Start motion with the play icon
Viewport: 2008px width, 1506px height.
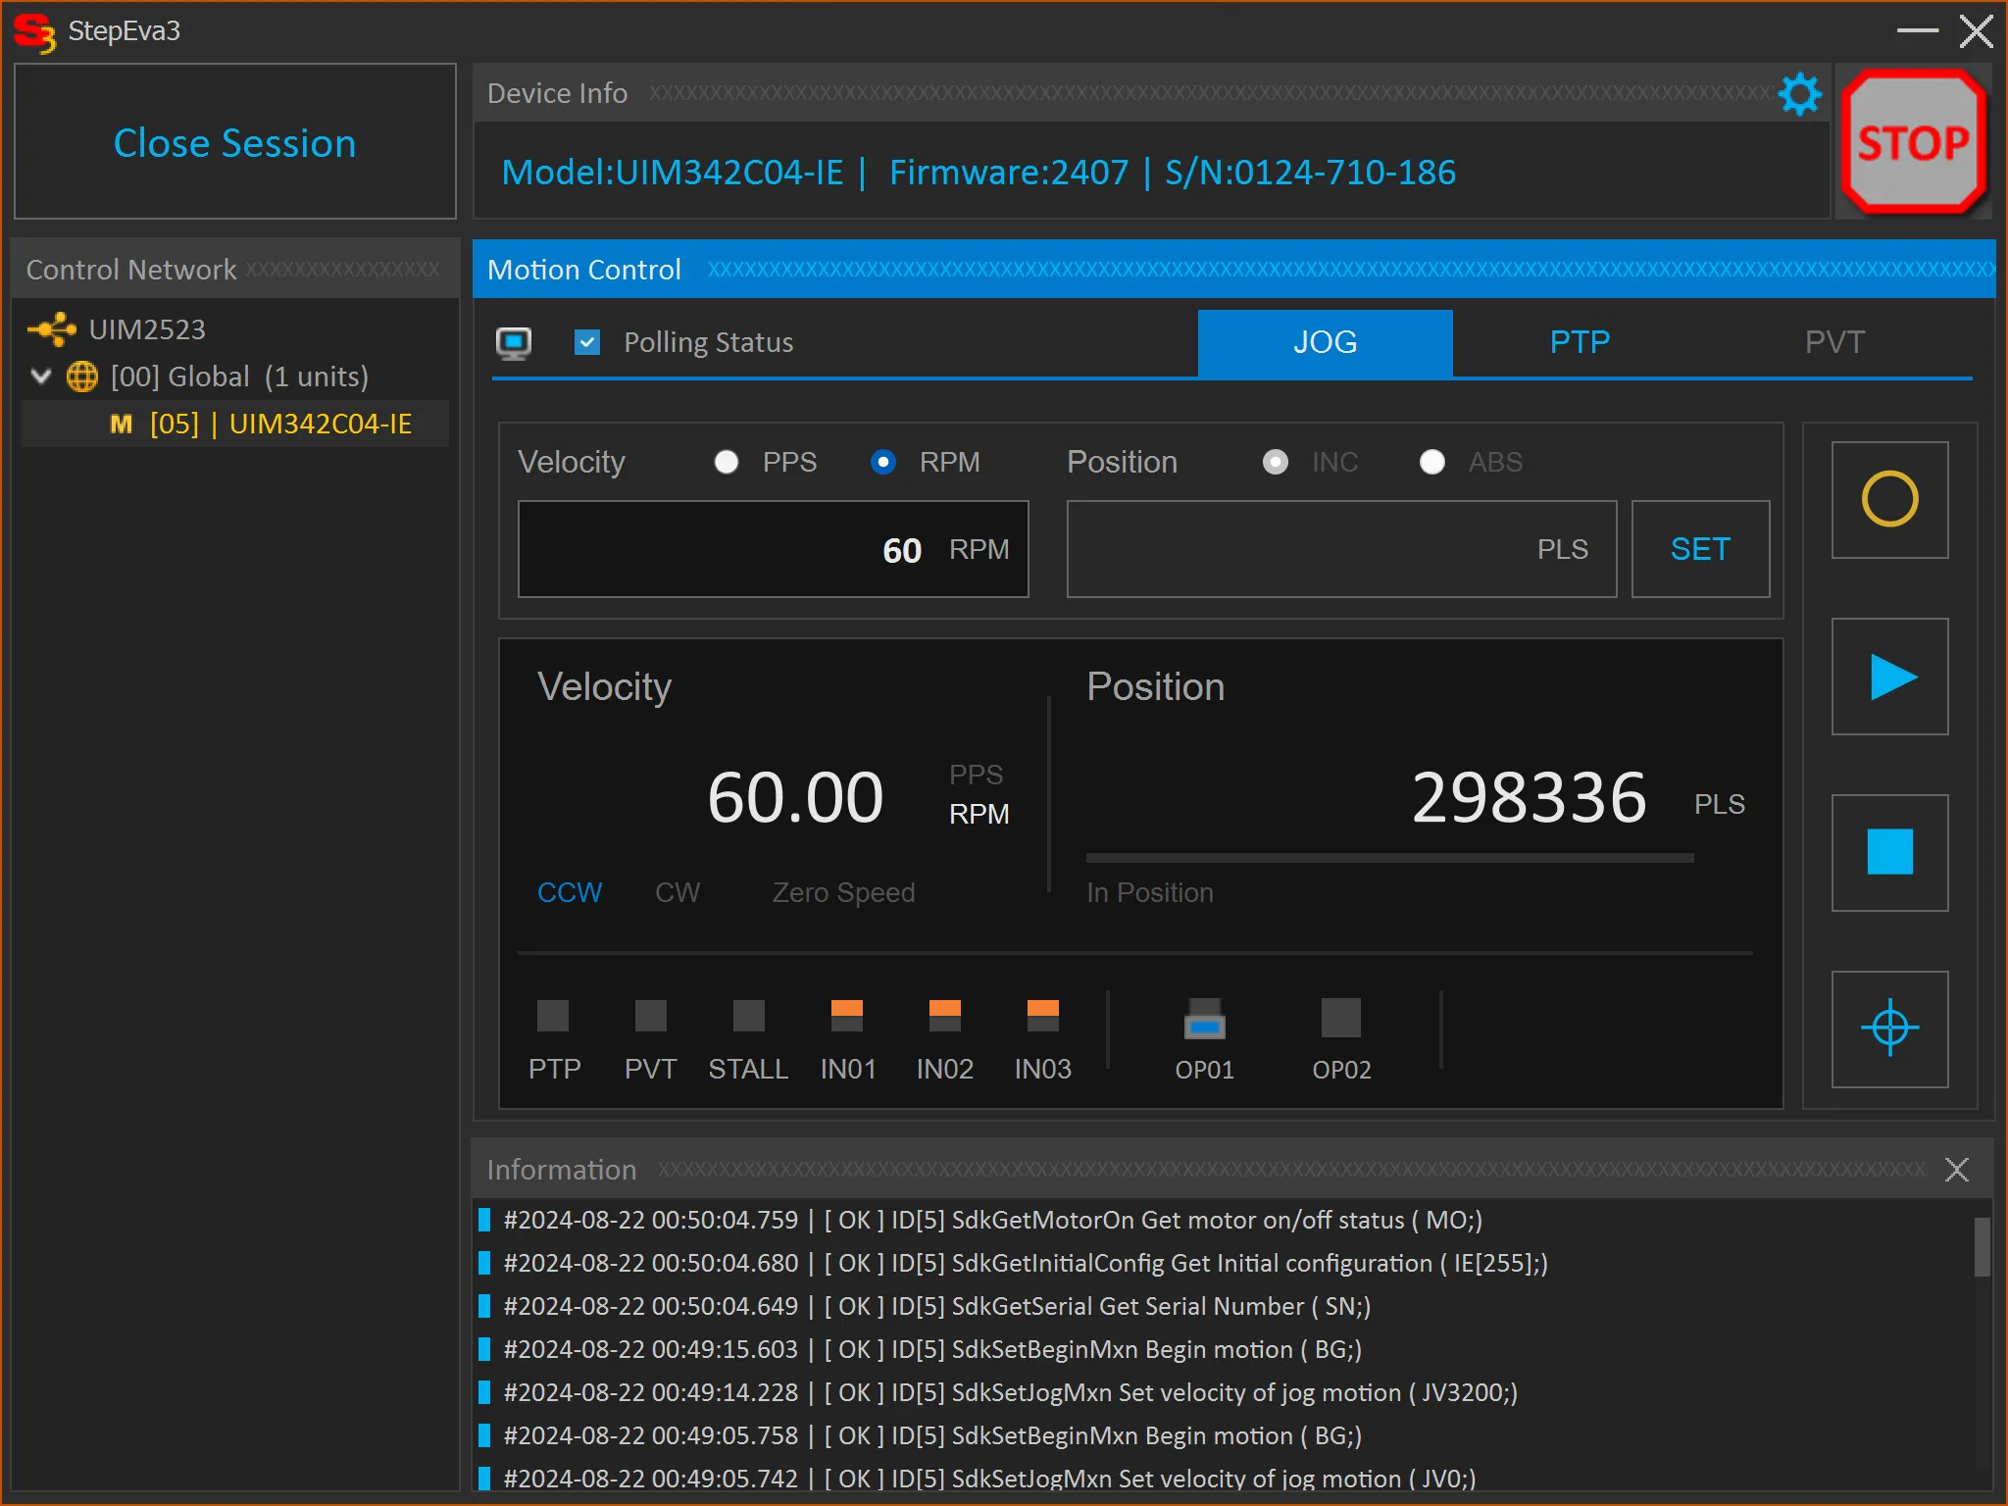click(1889, 676)
